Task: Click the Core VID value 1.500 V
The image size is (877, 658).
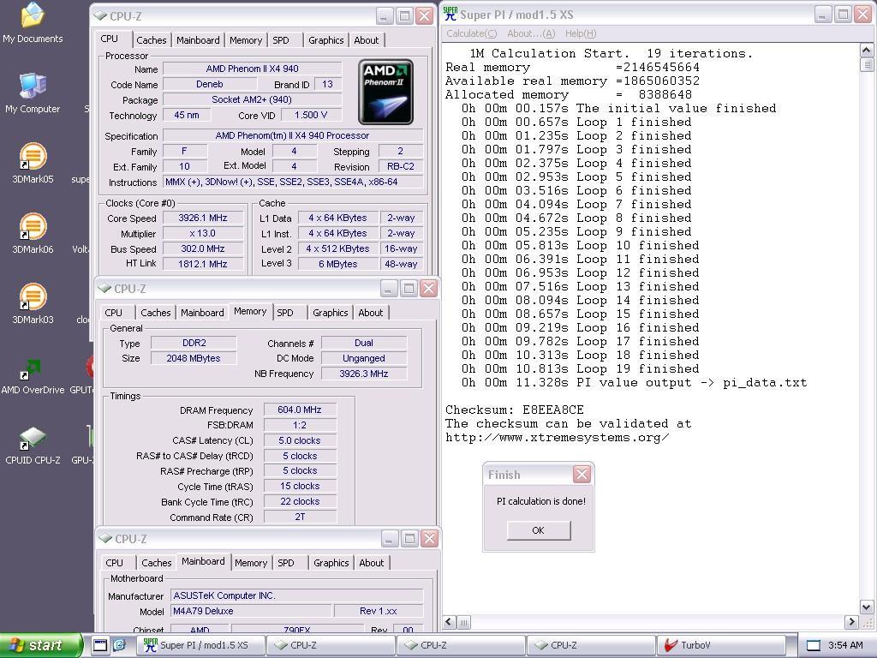Action: pyautogui.click(x=311, y=115)
